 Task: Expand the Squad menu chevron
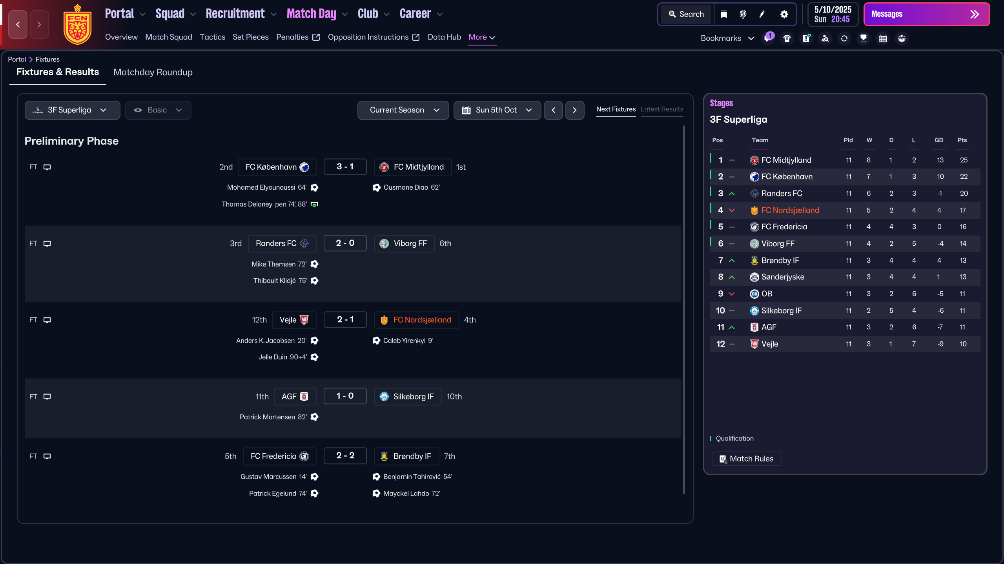(x=193, y=15)
